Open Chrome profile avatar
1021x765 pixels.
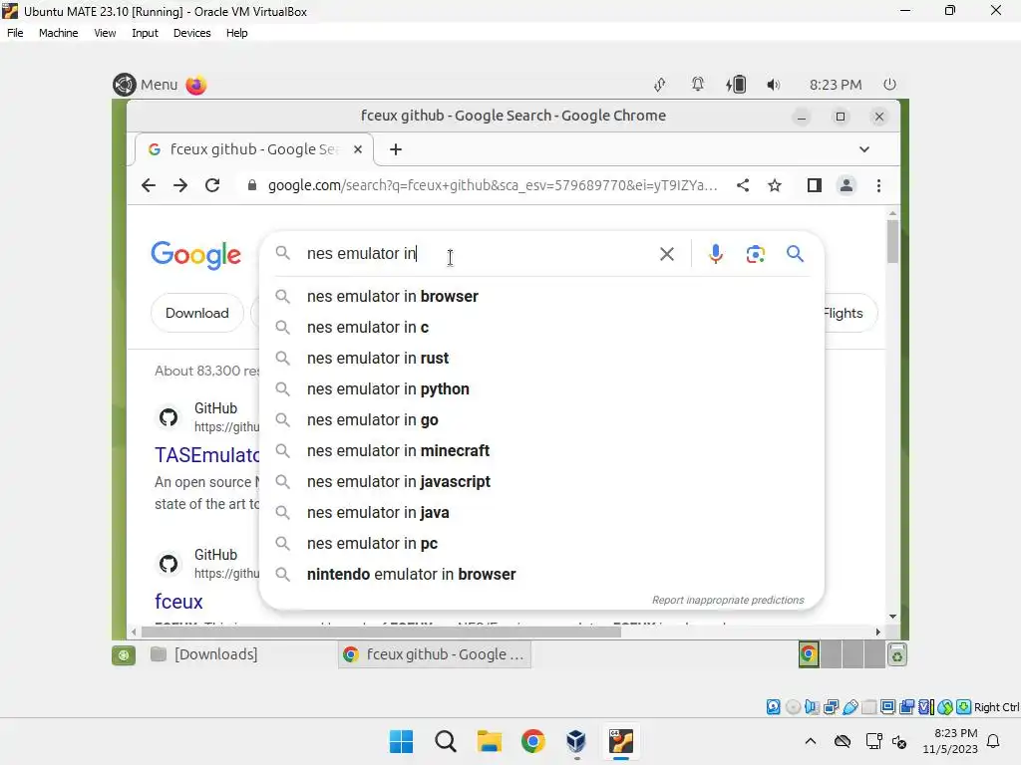847,185
